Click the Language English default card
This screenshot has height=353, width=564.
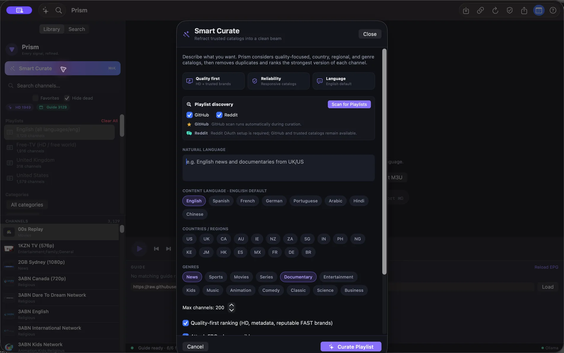pos(343,81)
